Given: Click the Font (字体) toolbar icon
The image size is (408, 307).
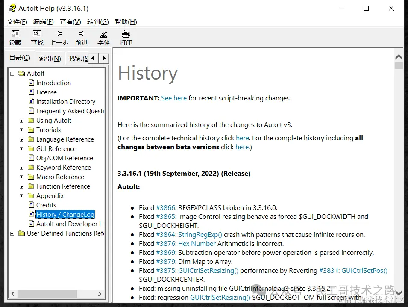Looking at the screenshot, I should 103,34.
